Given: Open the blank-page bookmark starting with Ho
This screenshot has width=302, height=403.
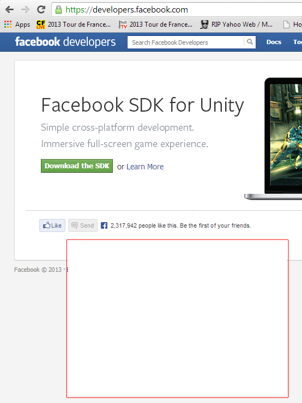Looking at the screenshot, I should (x=292, y=25).
